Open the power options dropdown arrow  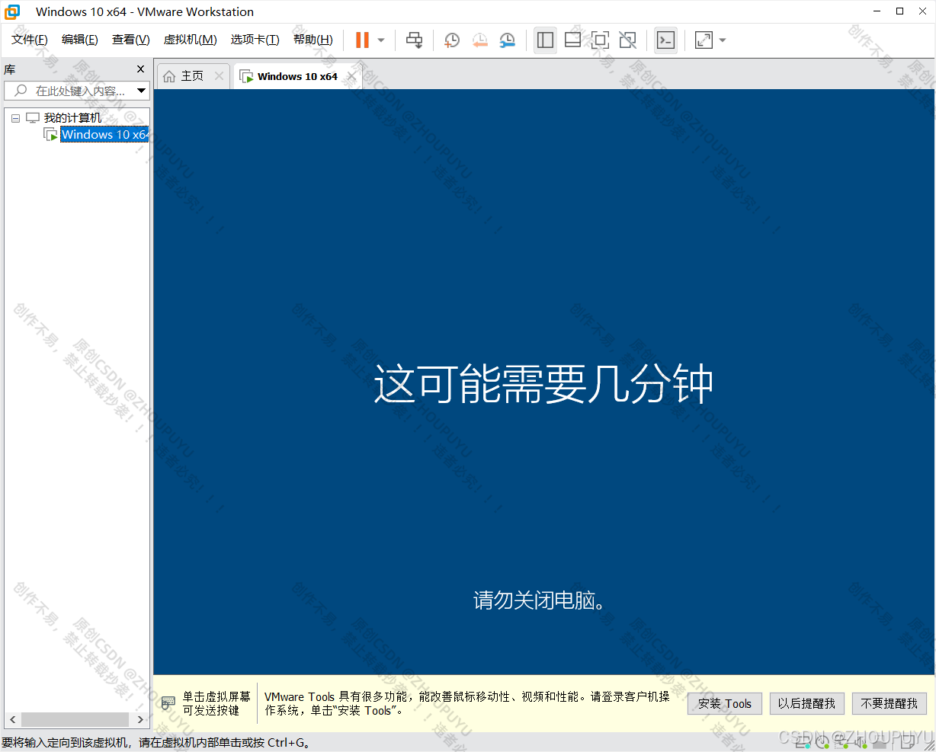tap(381, 40)
